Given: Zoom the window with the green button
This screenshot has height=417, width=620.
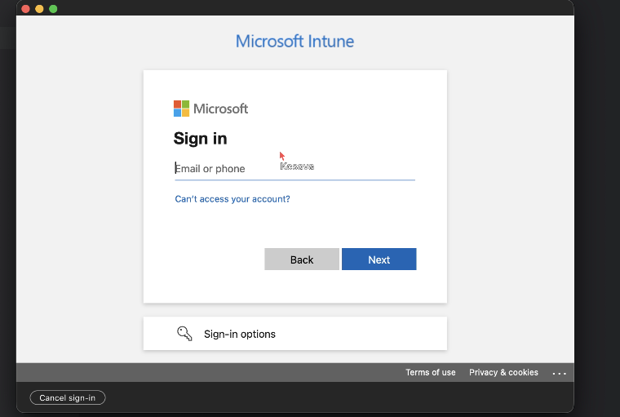Looking at the screenshot, I should [x=53, y=8].
